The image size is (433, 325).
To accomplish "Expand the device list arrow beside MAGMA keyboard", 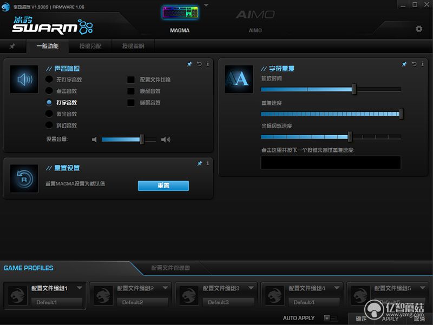I will pos(206,5).
